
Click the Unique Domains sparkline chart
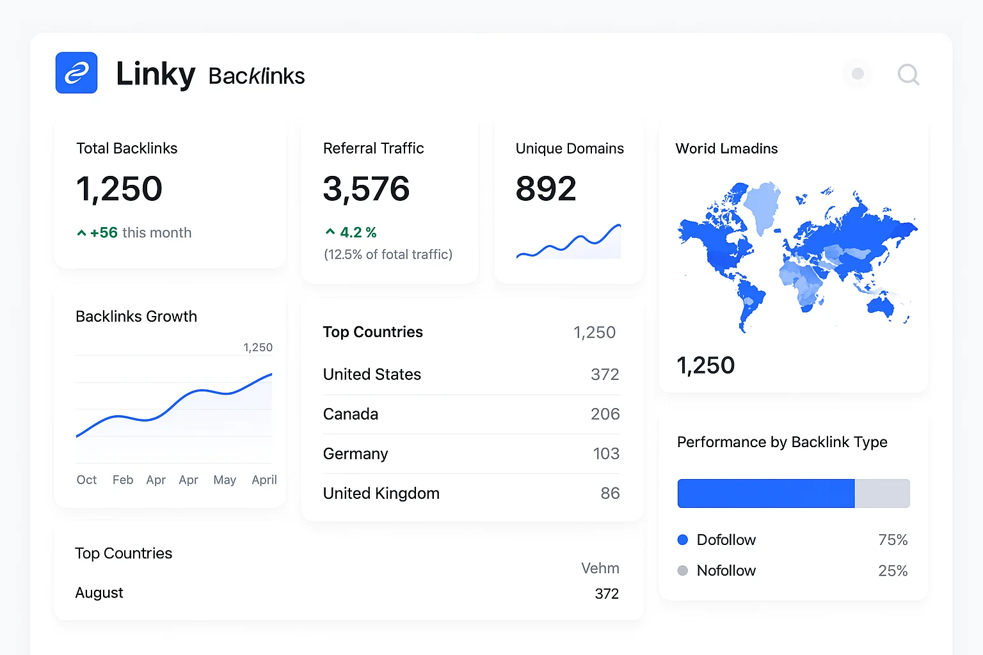click(568, 242)
